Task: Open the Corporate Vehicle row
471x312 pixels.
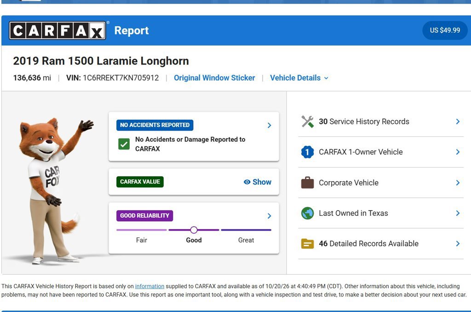Action: pos(380,183)
